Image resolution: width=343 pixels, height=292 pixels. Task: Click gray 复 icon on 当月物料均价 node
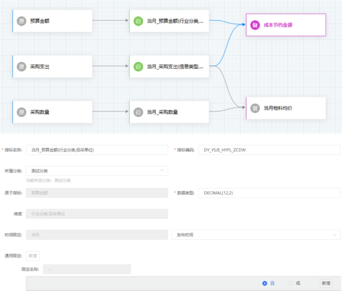point(255,108)
